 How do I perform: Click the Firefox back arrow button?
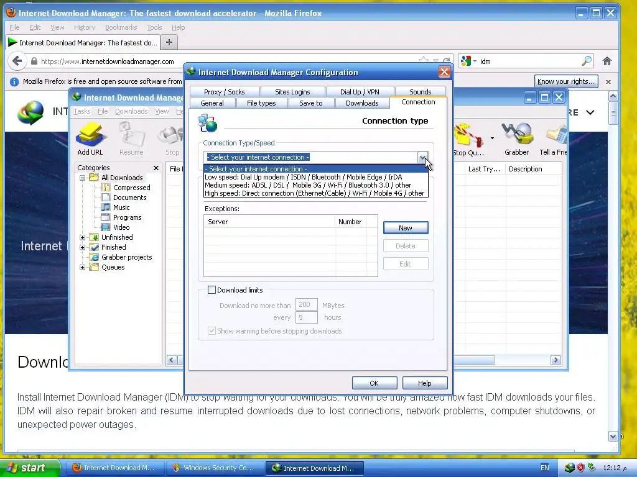tap(17, 61)
